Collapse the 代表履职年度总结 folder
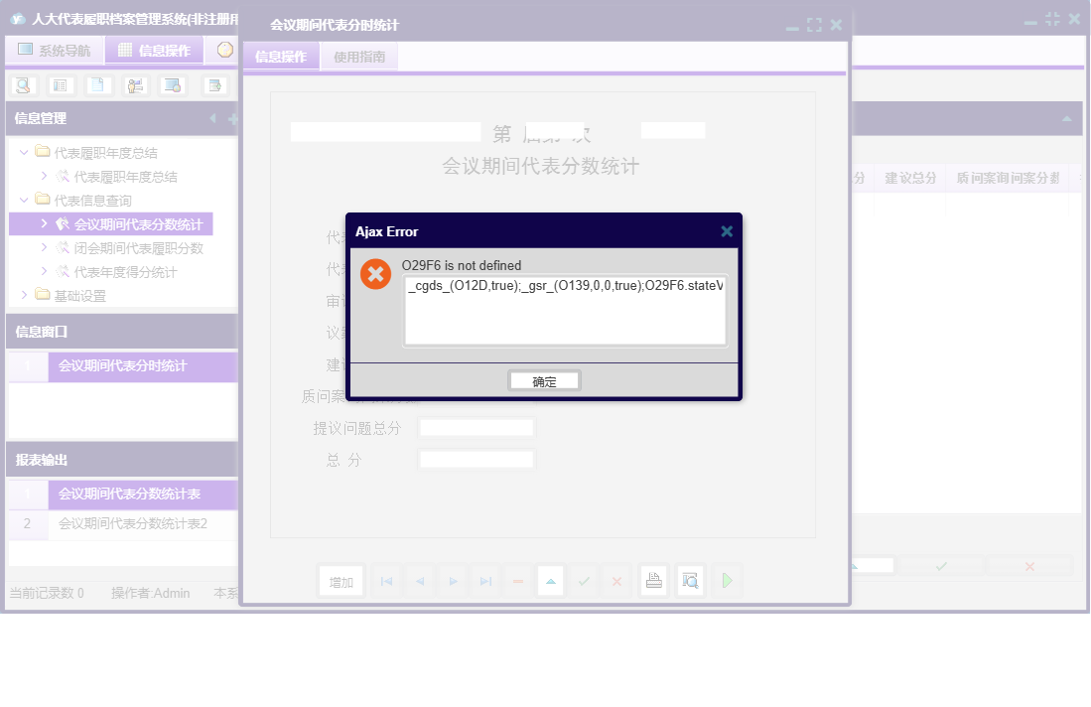The image size is (1091, 707). [24, 152]
